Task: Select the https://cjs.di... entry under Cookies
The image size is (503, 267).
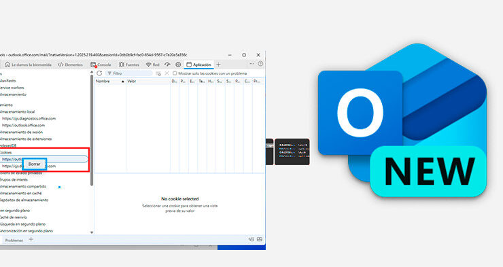Action: click(x=29, y=166)
